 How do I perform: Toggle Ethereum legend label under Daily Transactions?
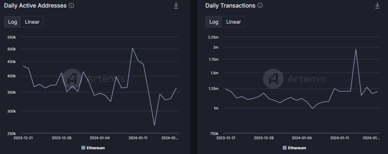[297, 148]
